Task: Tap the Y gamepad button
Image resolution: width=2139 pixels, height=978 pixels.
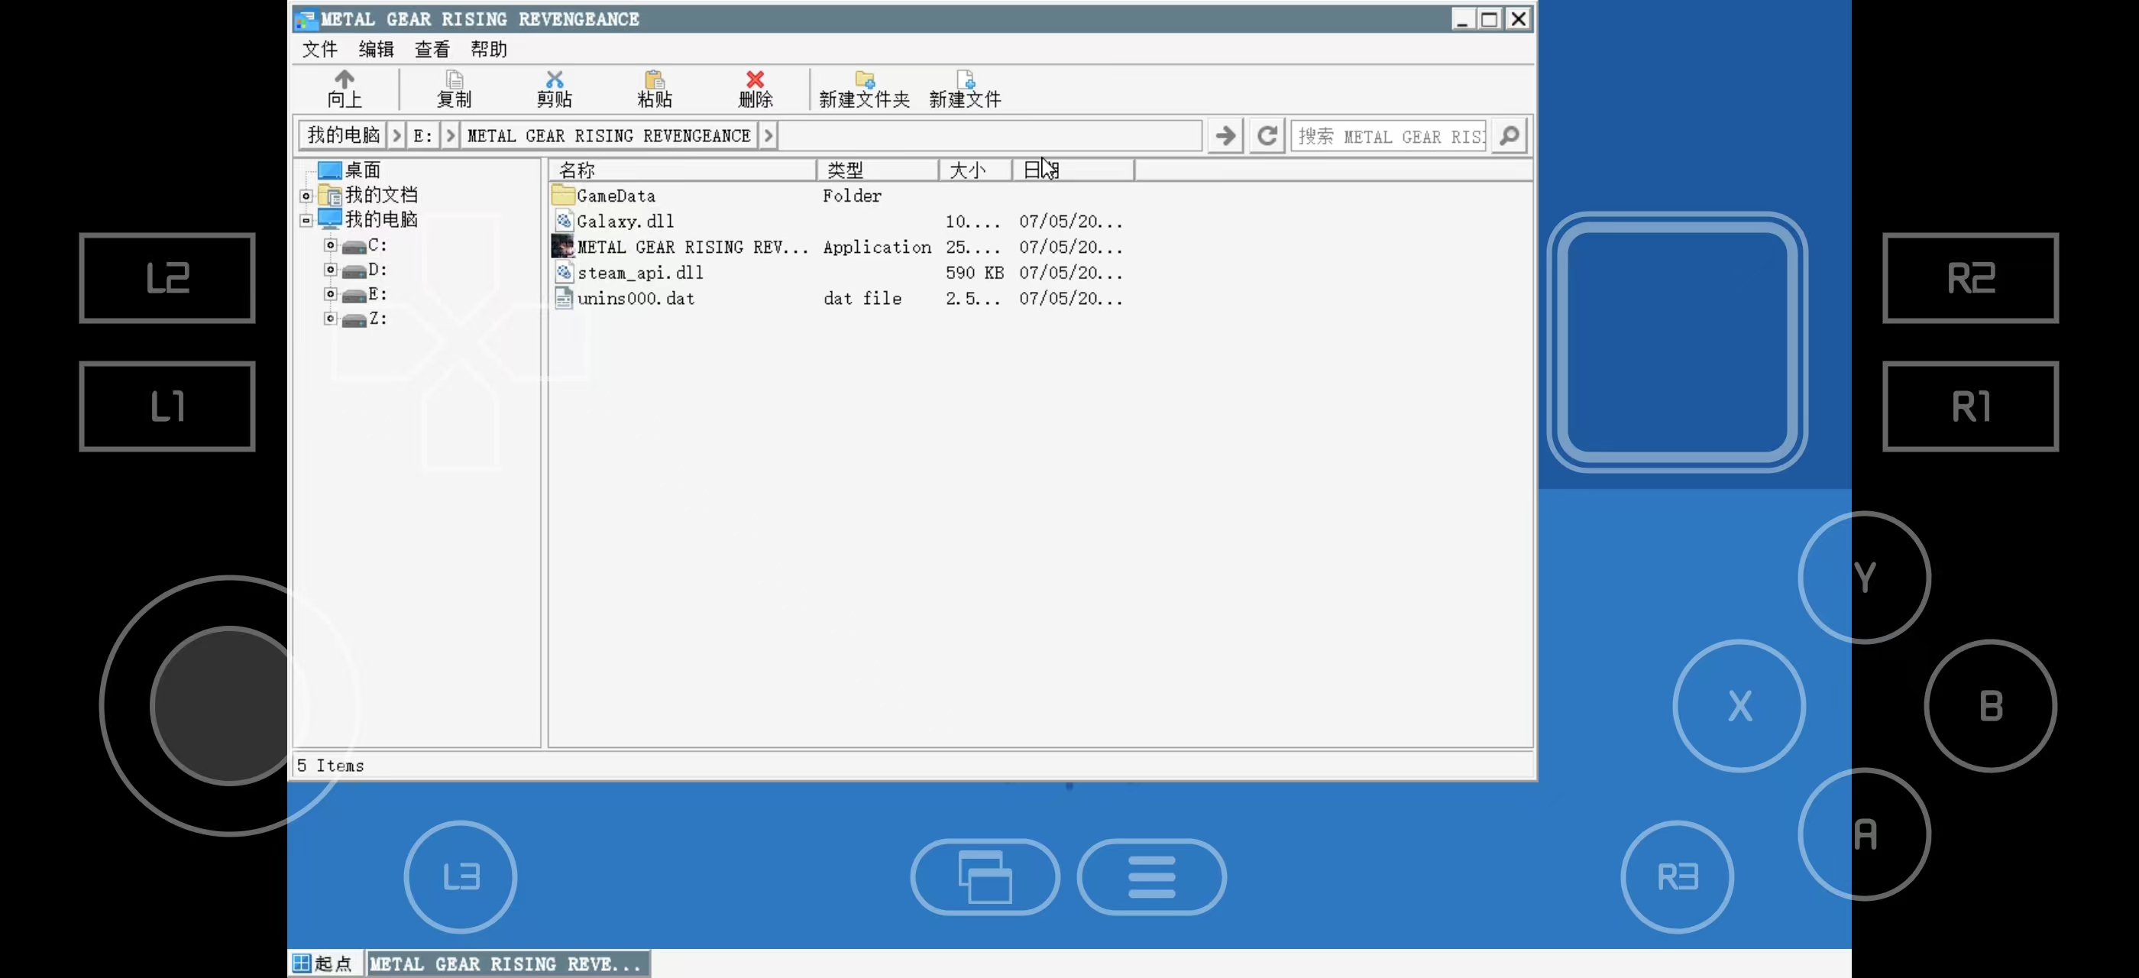Action: point(1864,577)
